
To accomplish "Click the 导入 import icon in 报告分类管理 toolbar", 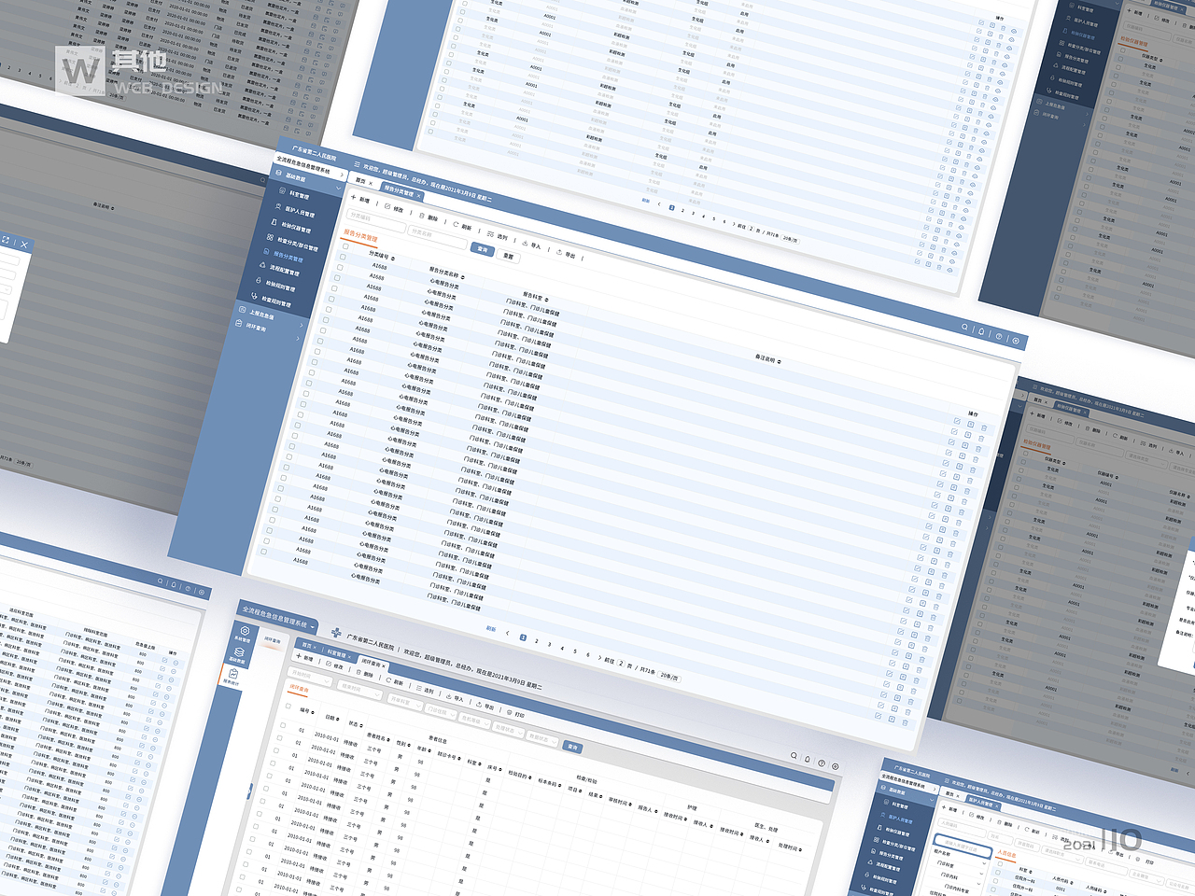I will pos(525,244).
